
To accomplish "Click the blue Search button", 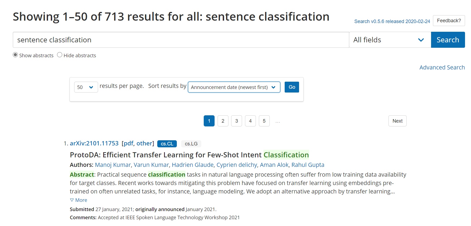I will [448, 40].
